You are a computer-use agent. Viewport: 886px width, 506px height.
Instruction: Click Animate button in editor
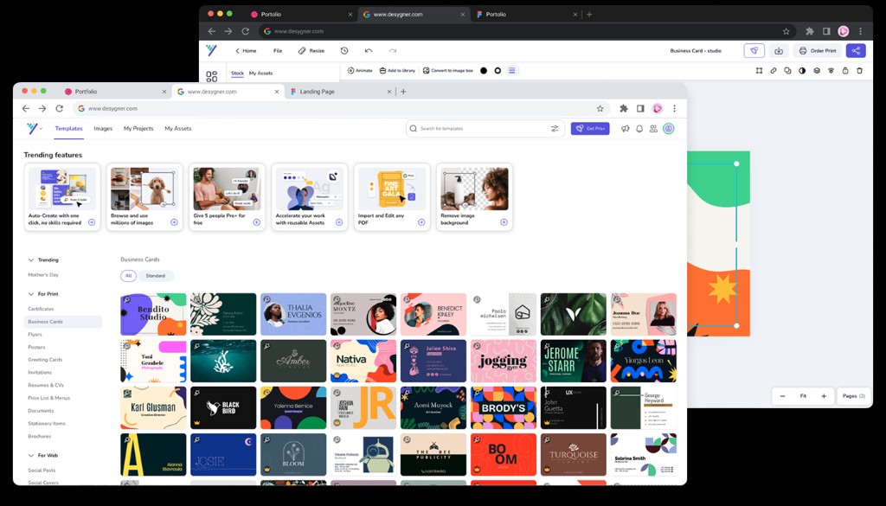tap(359, 71)
